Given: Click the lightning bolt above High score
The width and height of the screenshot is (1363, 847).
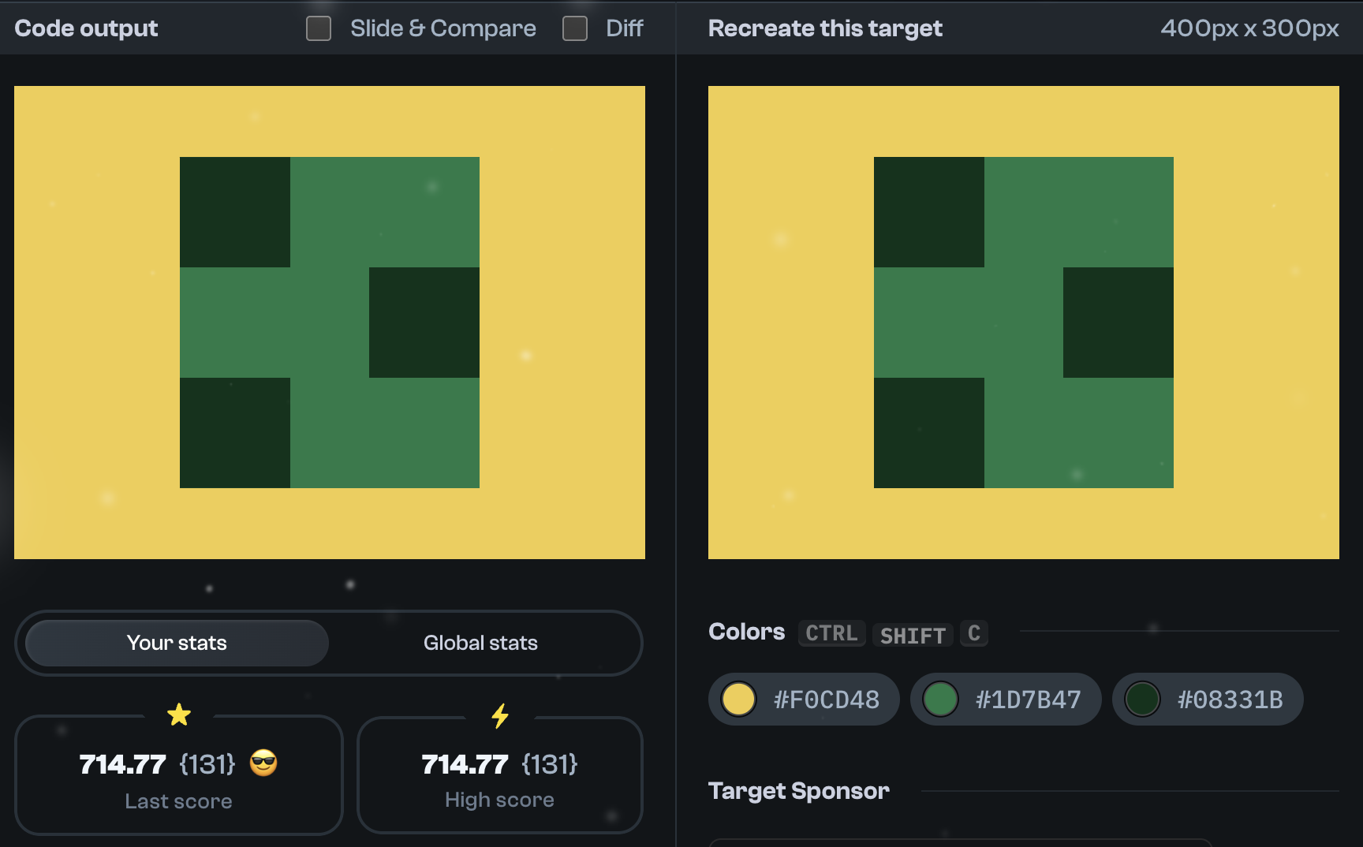Looking at the screenshot, I should coord(500,715).
